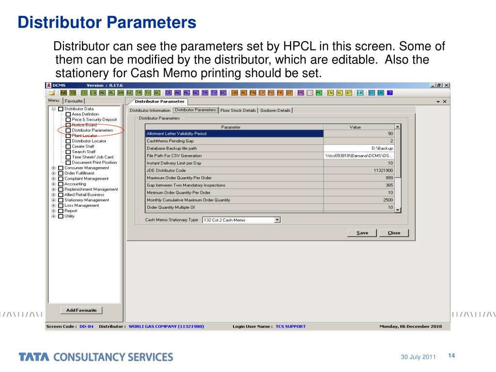Screen dimensions: 496x372
Task: Check the Distributor Locator checkbox
Action: 68,141
